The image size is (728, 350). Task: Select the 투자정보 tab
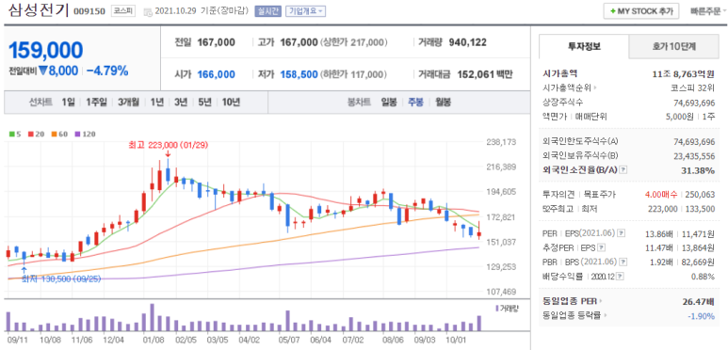584,46
